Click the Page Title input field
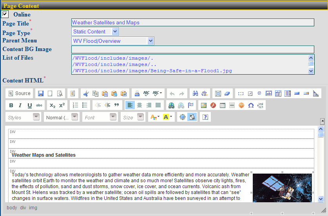328x216 pixels. pyautogui.click(x=192, y=22)
